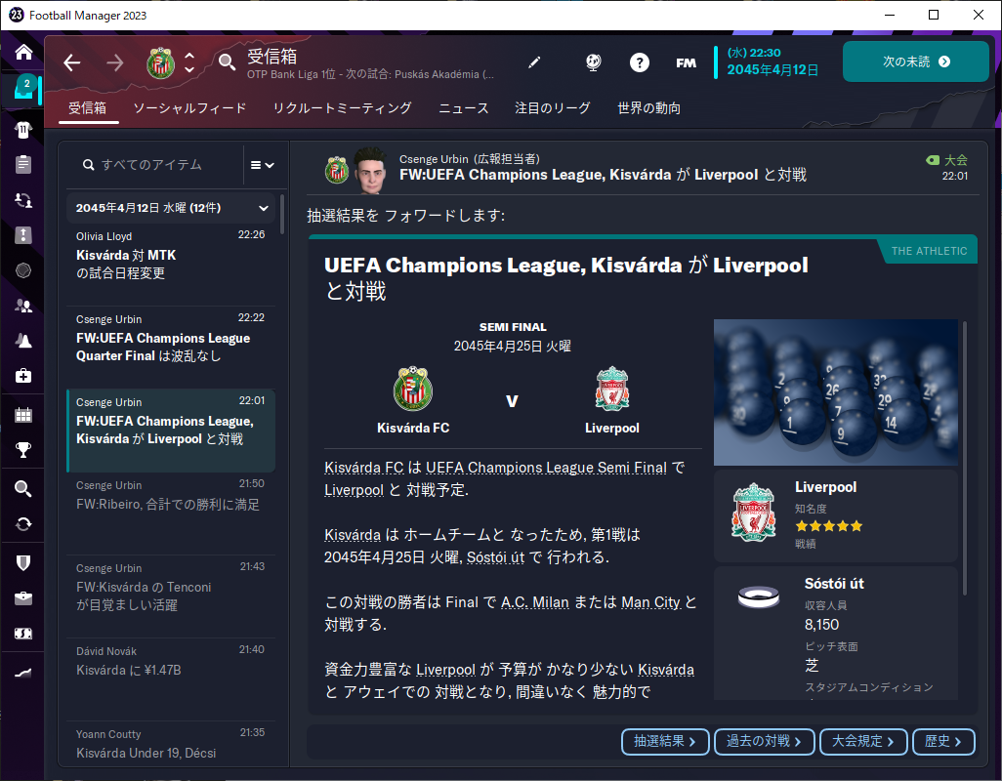Open the Medical Centre icon in sidebar
Screen dimensions: 1002x781
tap(23, 376)
